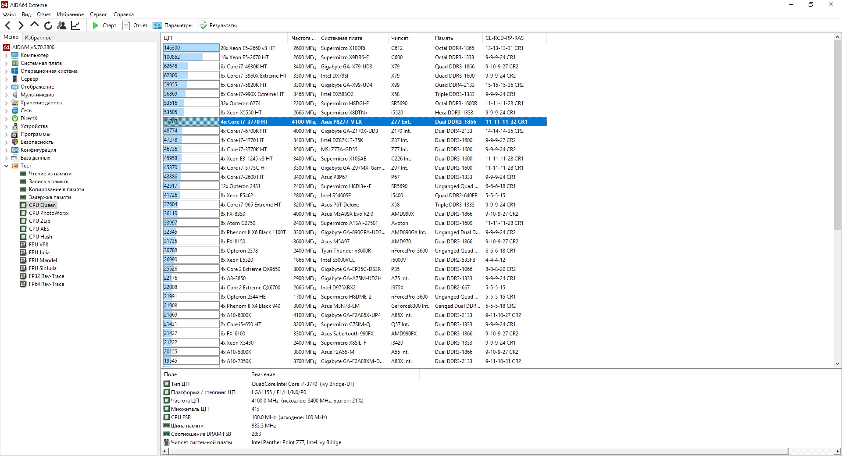Select the 4x Core i7-3770 HT result row
The image size is (842, 456).
[355, 122]
